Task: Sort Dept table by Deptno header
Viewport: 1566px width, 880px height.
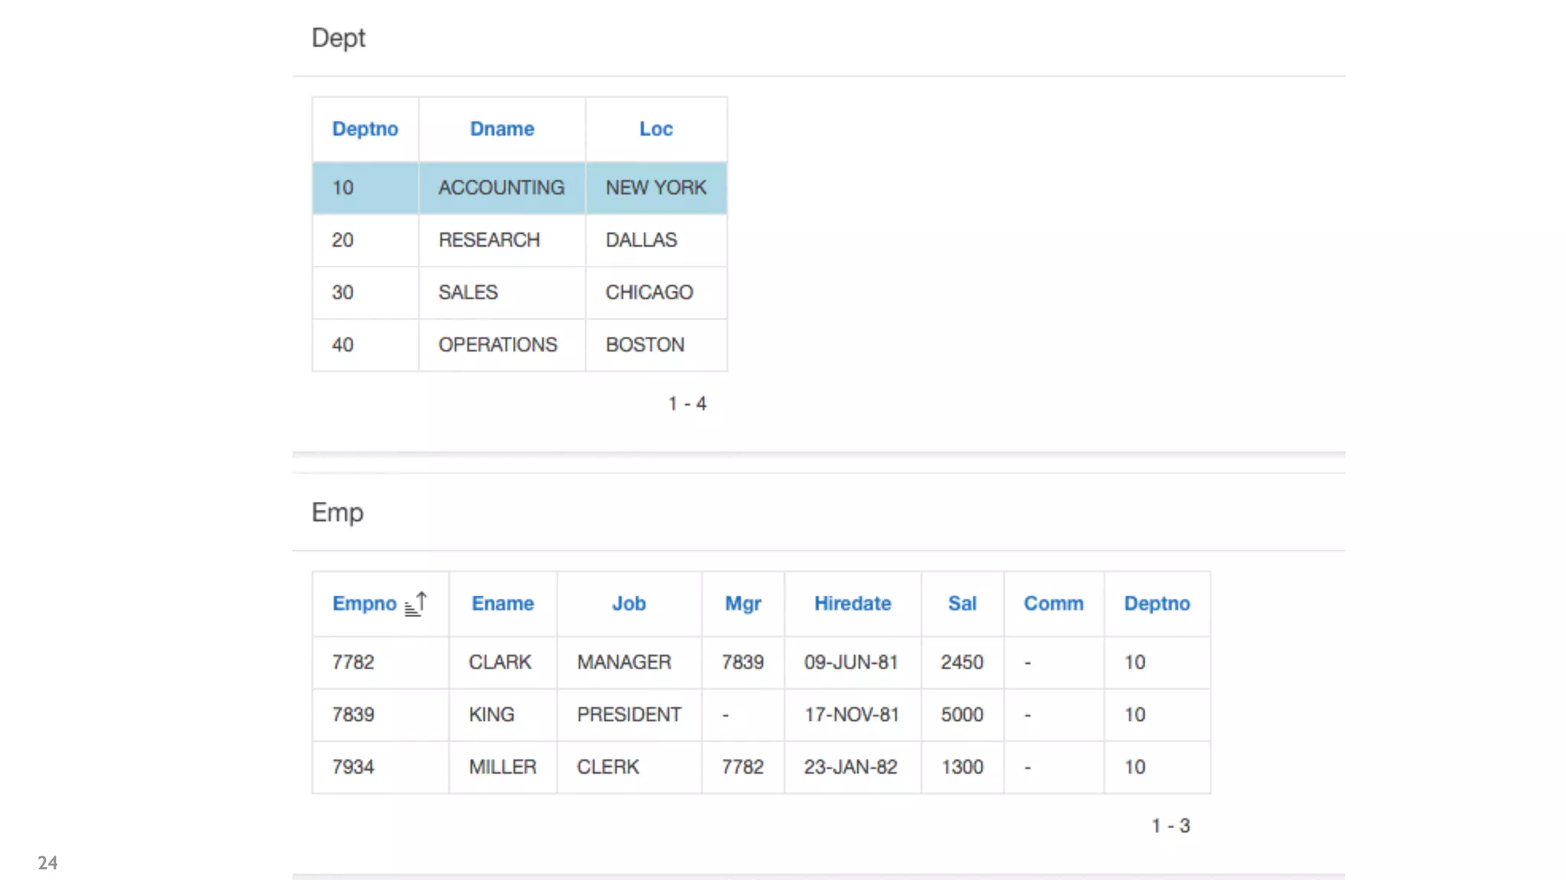Action: tap(365, 129)
